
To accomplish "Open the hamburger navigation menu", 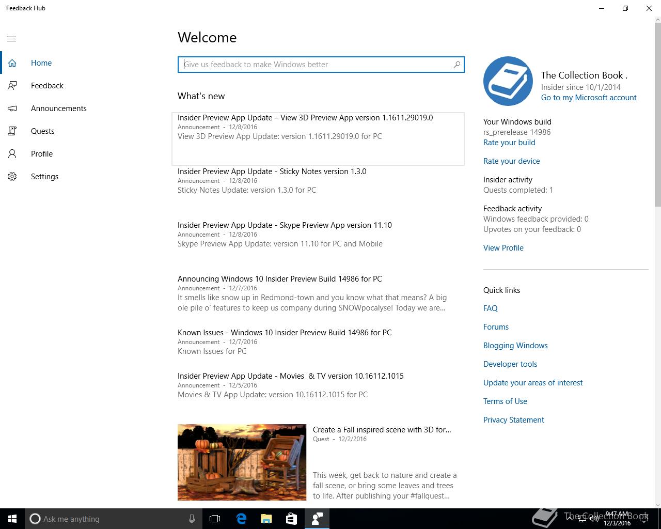I will [x=12, y=39].
